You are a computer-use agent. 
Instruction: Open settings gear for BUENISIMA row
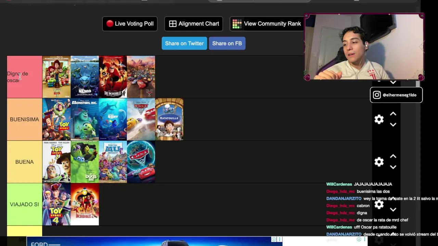379,119
